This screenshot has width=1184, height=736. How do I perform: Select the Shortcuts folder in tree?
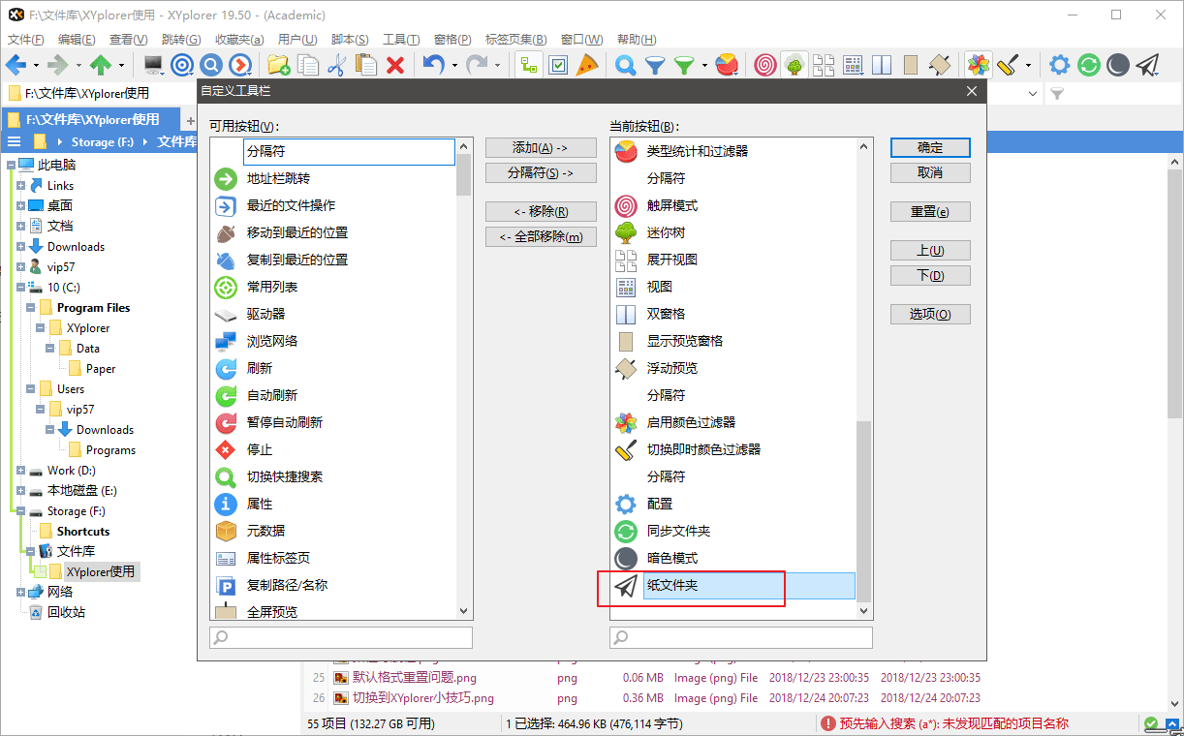click(82, 531)
